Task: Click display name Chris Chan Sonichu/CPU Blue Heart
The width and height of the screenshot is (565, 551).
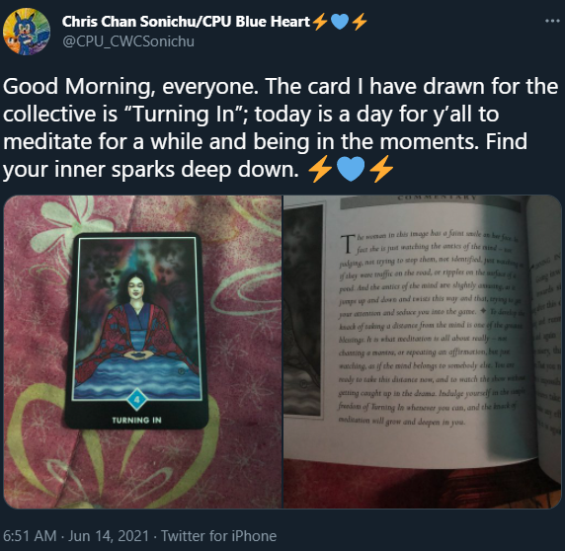Action: pos(186,22)
